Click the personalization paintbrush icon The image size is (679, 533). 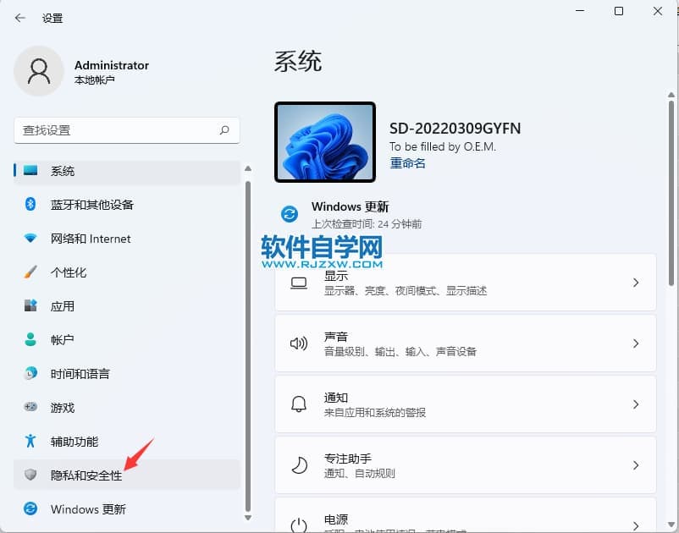[x=30, y=272]
